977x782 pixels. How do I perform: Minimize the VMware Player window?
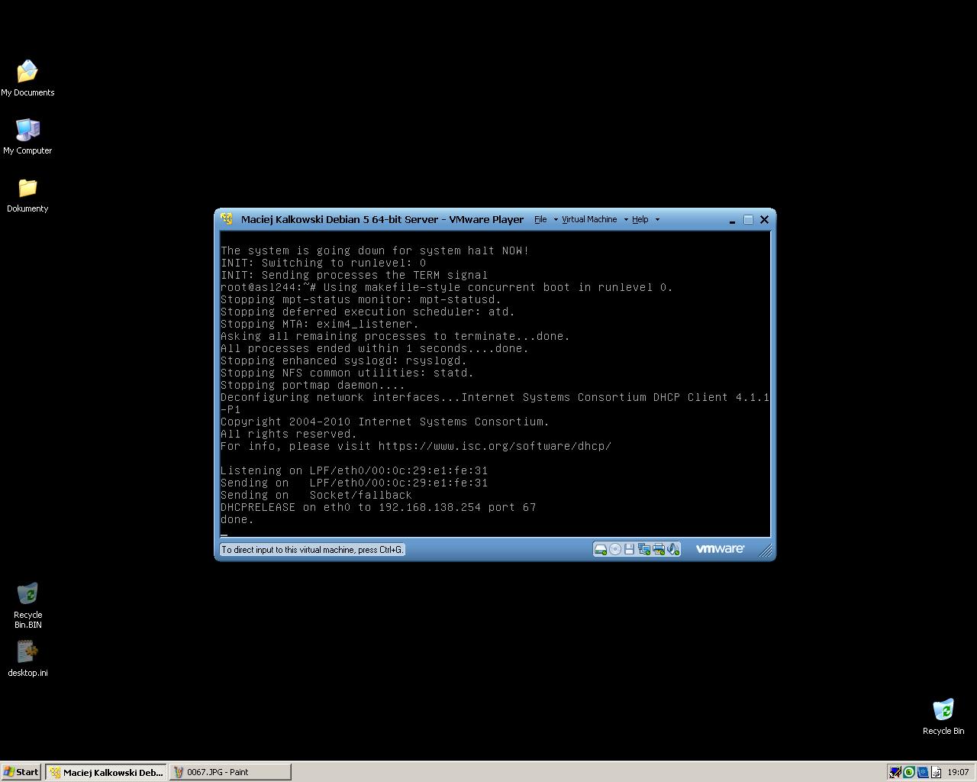(x=732, y=220)
